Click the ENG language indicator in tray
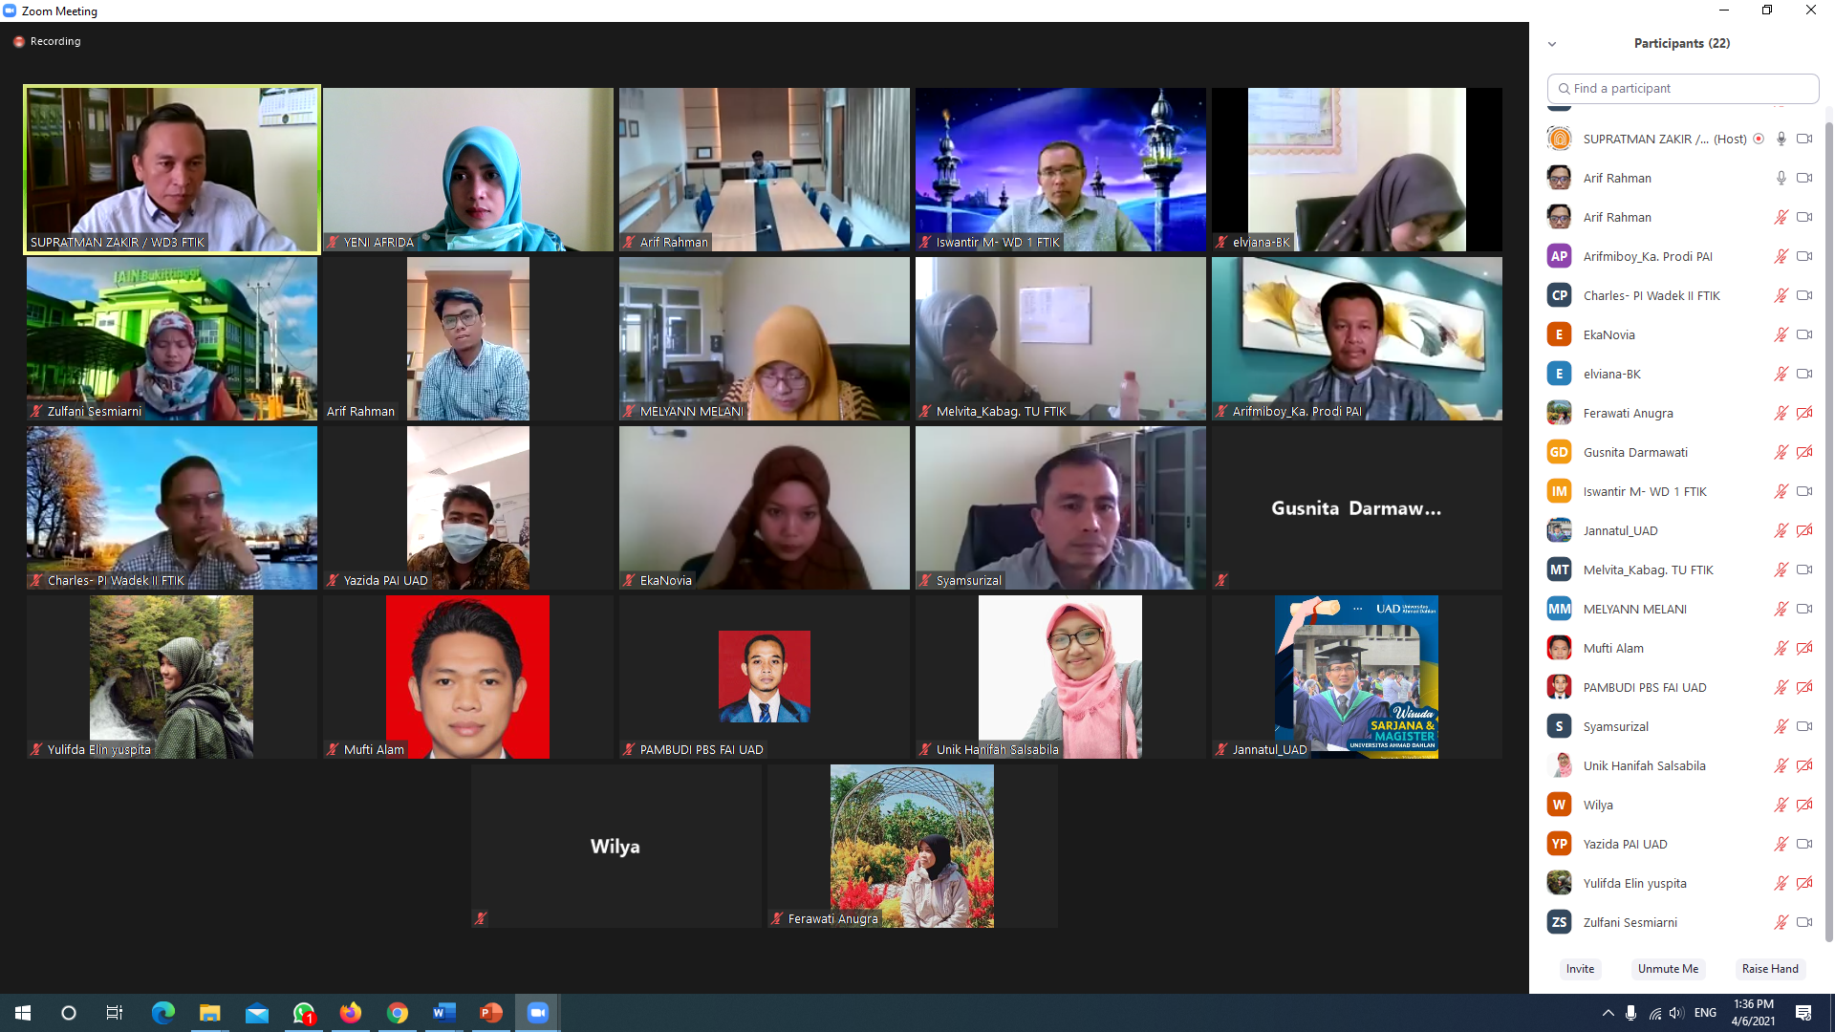The width and height of the screenshot is (1835, 1032). (x=1705, y=1013)
